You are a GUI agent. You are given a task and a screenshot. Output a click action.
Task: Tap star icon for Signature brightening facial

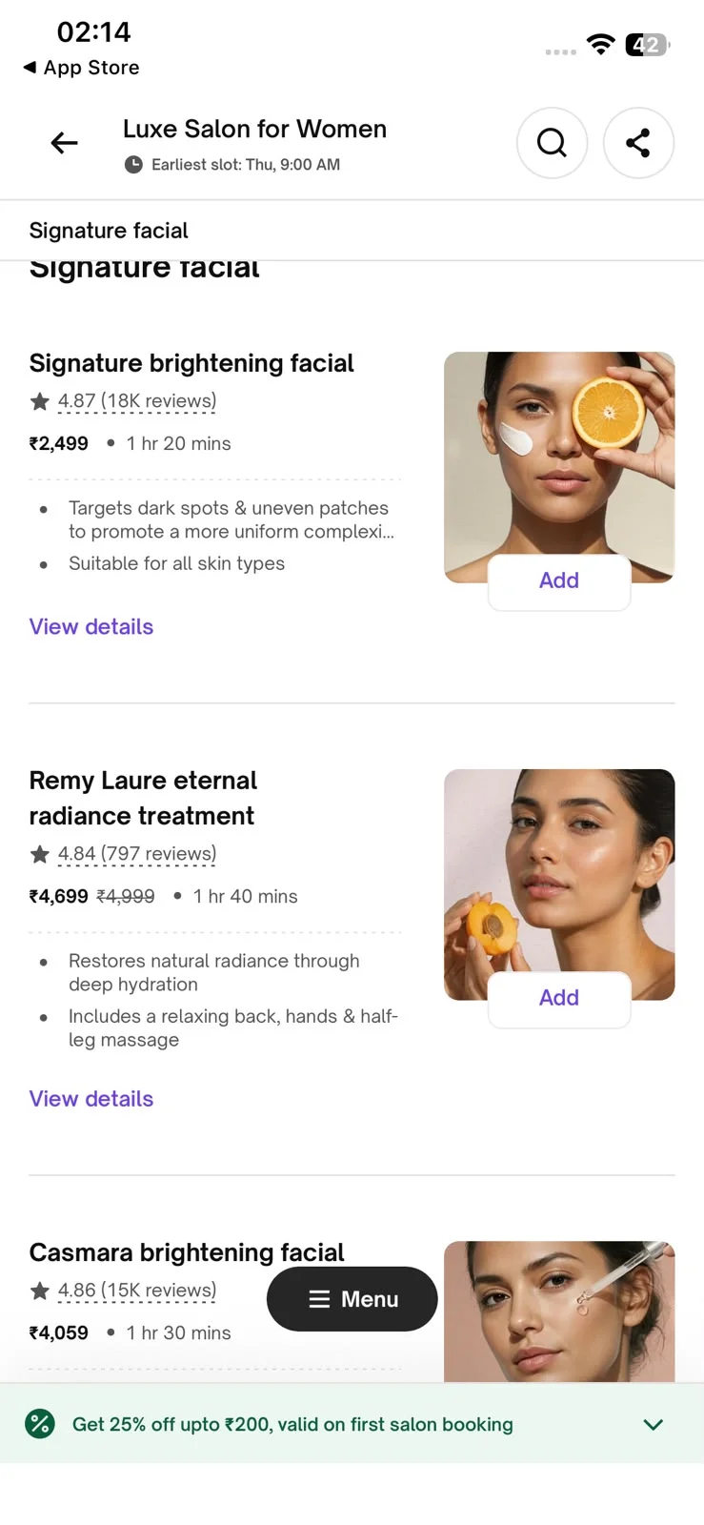click(x=40, y=401)
